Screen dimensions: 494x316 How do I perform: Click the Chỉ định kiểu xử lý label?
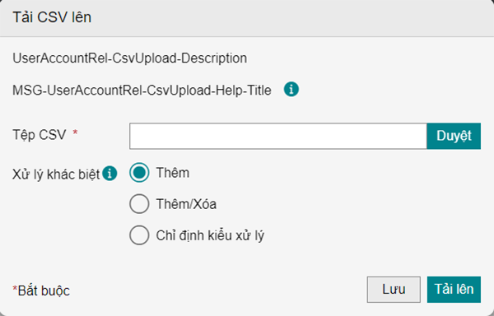tap(210, 235)
